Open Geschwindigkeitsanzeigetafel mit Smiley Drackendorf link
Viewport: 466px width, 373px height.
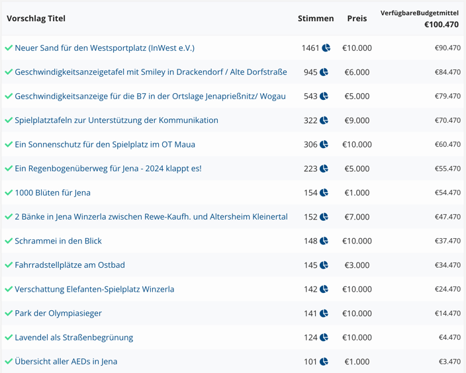tap(151, 72)
